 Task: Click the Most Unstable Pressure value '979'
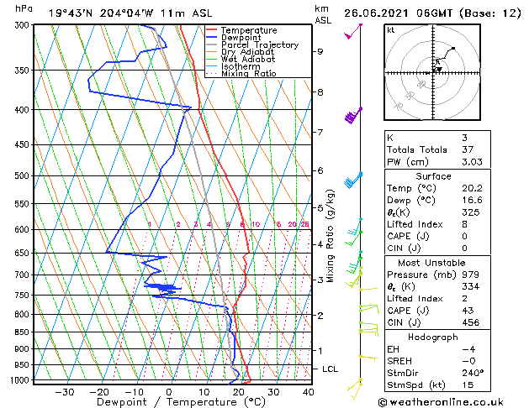471,275
